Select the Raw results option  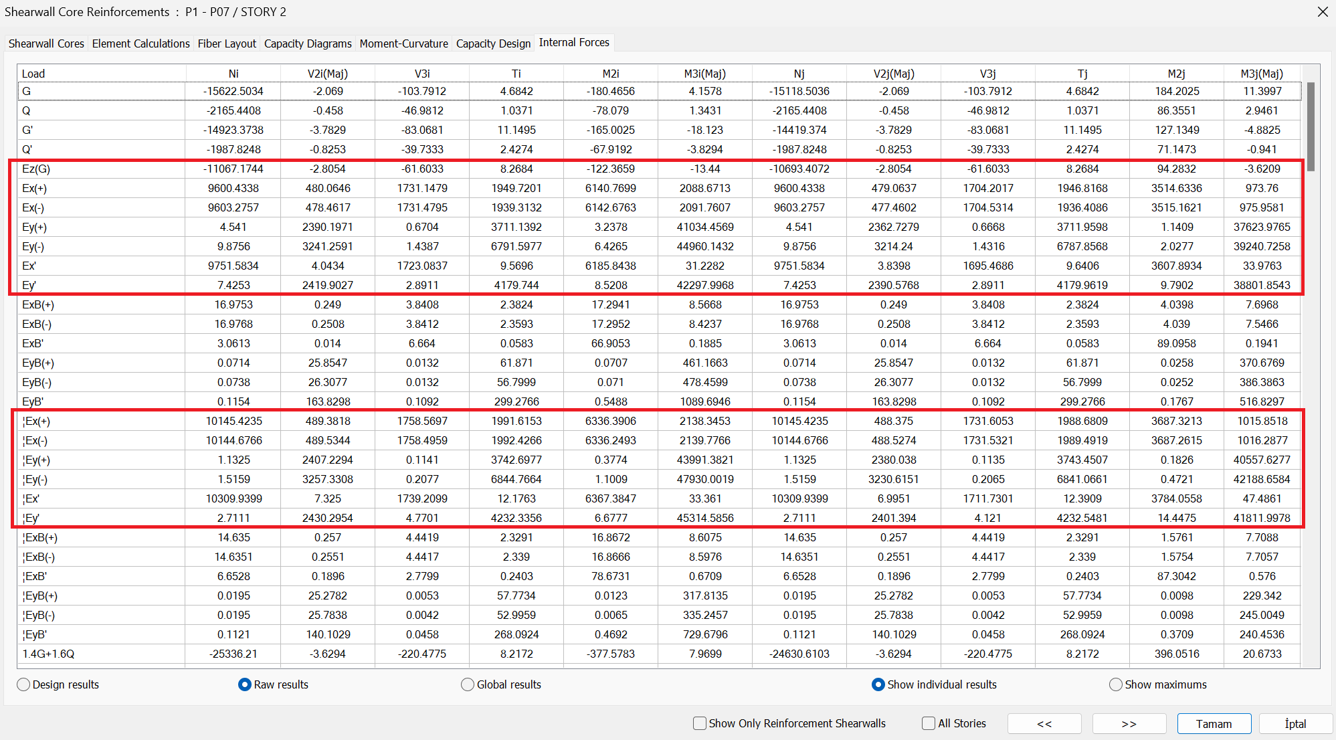tap(245, 684)
